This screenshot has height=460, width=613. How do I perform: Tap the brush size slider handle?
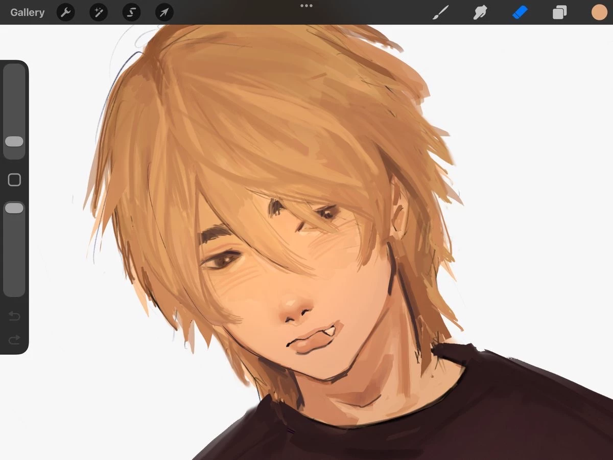point(14,142)
